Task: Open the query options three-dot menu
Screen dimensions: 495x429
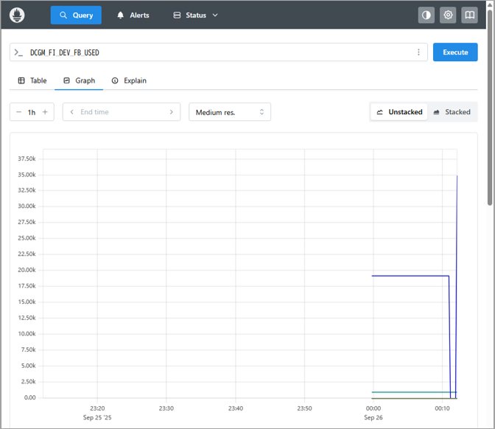Action: (418, 52)
